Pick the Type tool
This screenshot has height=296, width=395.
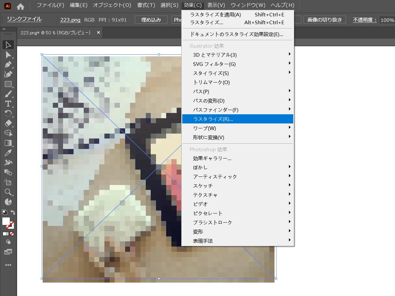(8, 104)
